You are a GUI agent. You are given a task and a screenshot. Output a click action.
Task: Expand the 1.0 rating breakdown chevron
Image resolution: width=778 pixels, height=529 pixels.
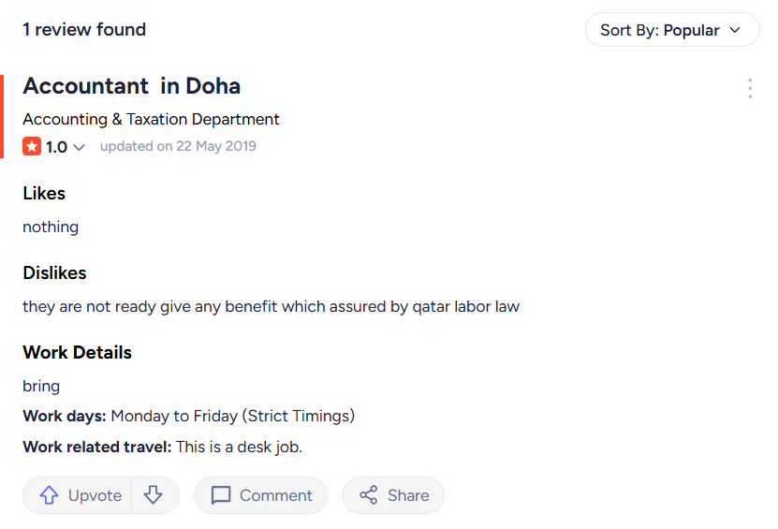80,148
